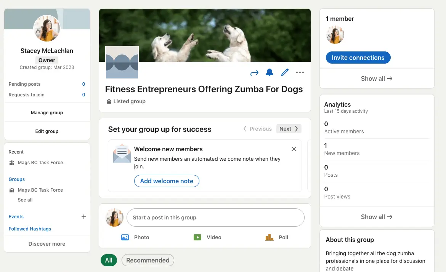Switch to the Recommended feed filter

pos(148,260)
